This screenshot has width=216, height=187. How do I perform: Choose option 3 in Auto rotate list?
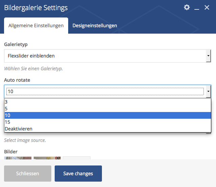108,102
